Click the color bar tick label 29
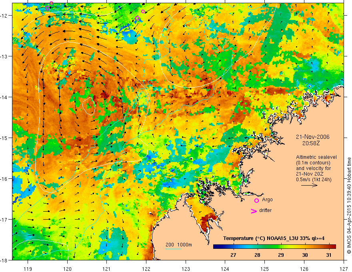The image size is (352, 272). point(281,255)
